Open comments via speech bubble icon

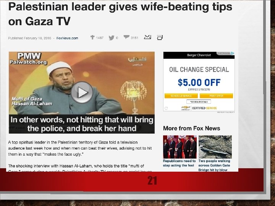126,37
